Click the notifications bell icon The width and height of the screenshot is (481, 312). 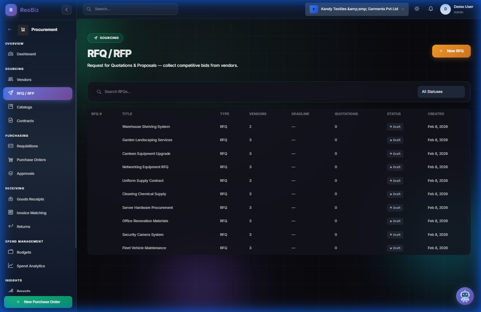click(x=430, y=9)
